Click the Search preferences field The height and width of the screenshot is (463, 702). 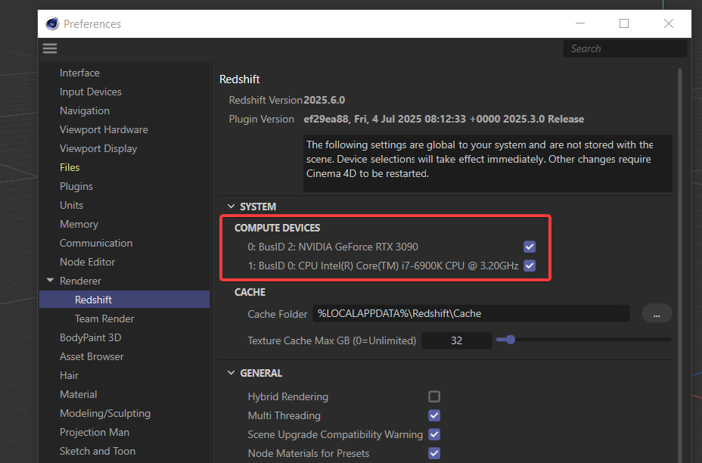pyautogui.click(x=624, y=48)
